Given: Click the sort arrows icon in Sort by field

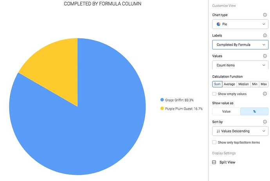Looking at the screenshot, I should [x=218, y=131].
